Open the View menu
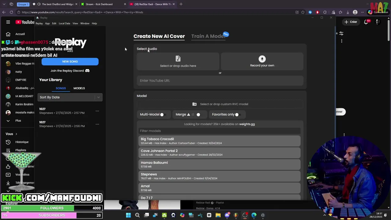391x220 pixels. (x=75, y=24)
